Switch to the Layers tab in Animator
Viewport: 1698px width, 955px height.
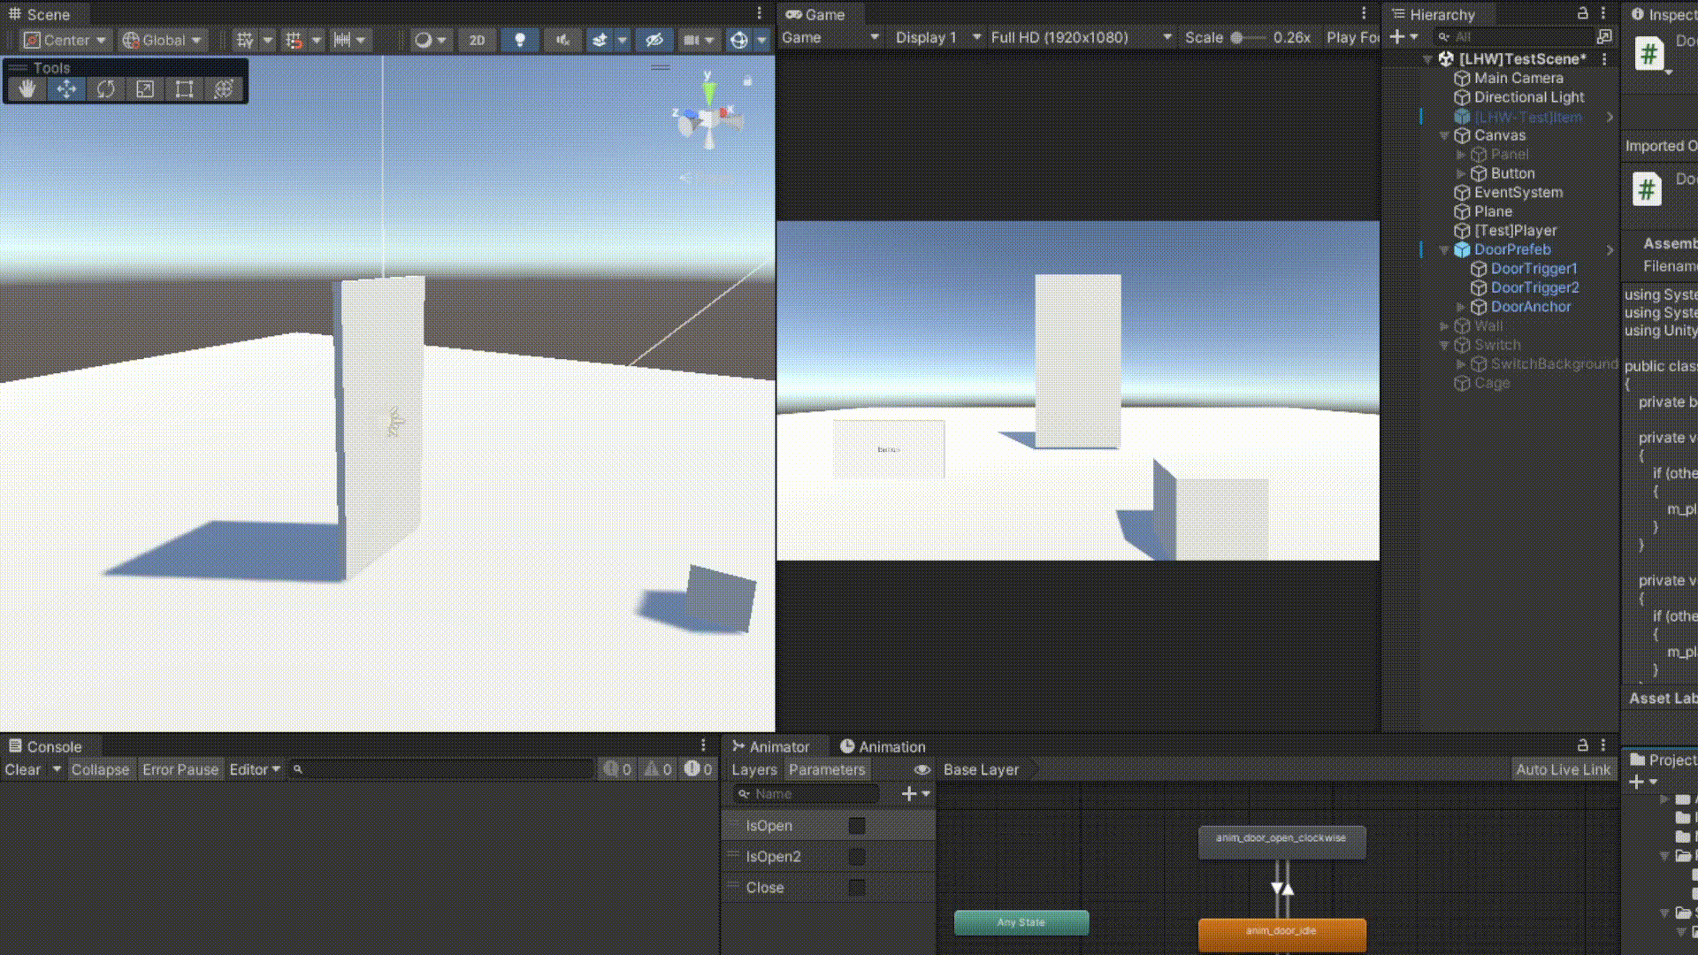pyautogui.click(x=753, y=769)
